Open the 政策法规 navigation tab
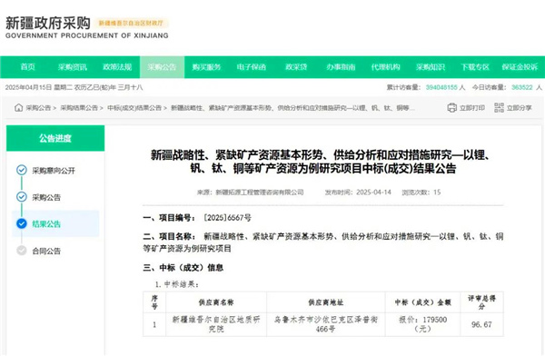The image size is (545, 356). pyautogui.click(x=117, y=67)
